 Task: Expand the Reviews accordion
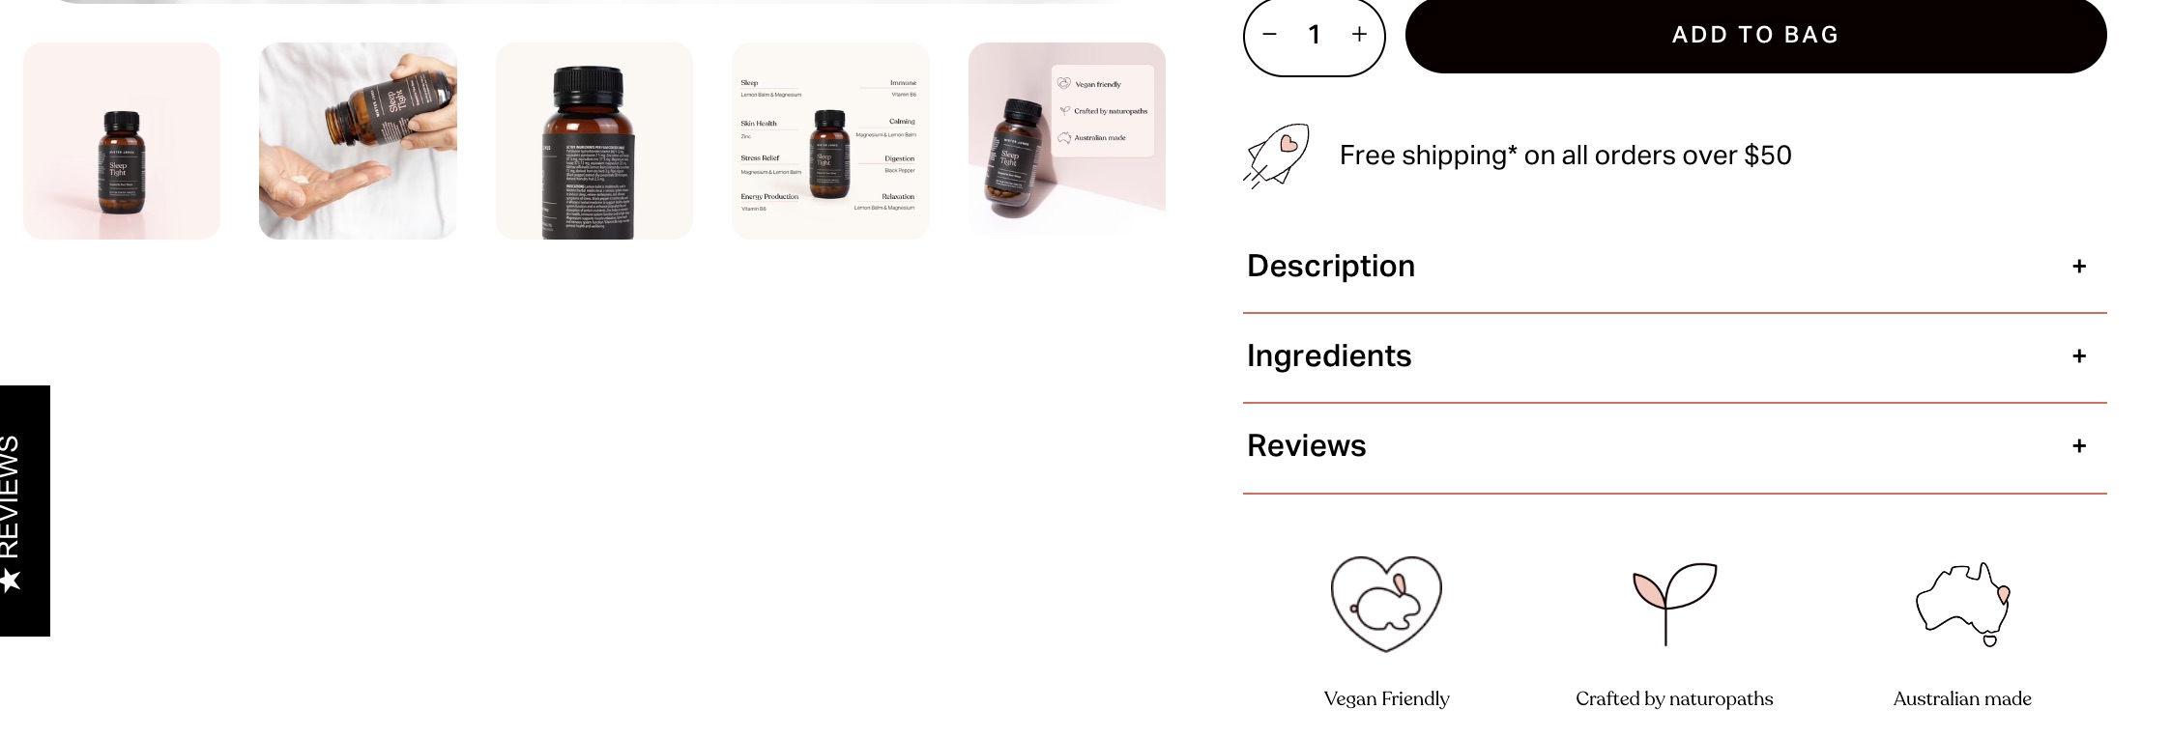1674,446
